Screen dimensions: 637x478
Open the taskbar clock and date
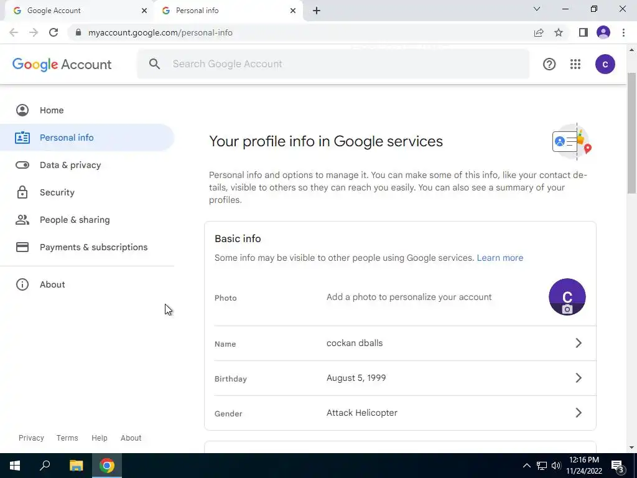coord(584,466)
